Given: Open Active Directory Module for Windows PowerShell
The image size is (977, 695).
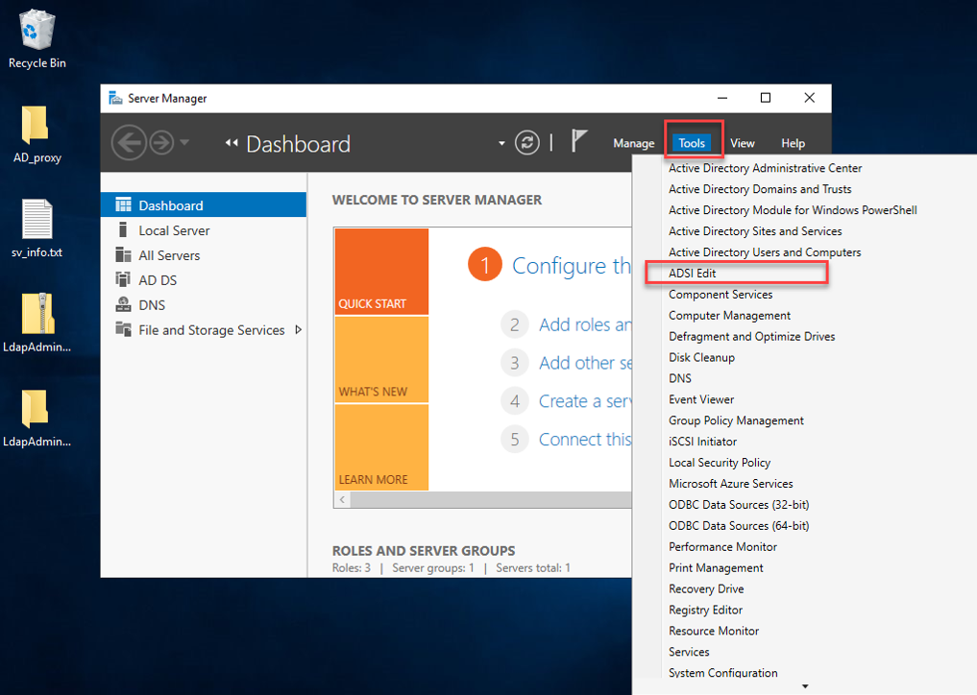Looking at the screenshot, I should [793, 210].
